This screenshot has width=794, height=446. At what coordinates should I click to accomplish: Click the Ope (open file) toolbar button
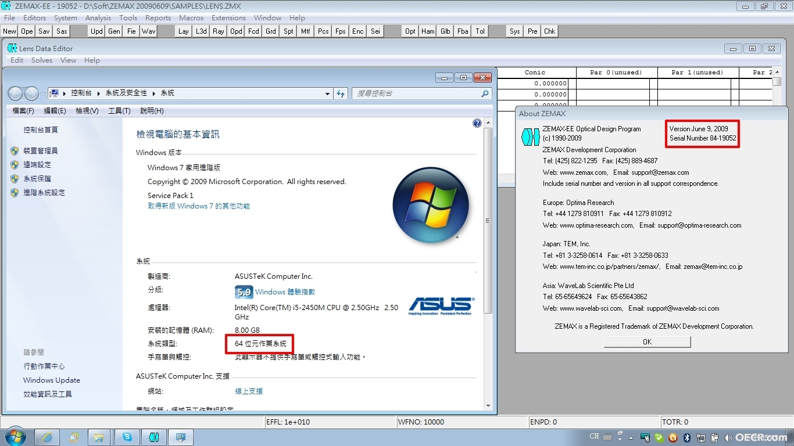tap(27, 31)
